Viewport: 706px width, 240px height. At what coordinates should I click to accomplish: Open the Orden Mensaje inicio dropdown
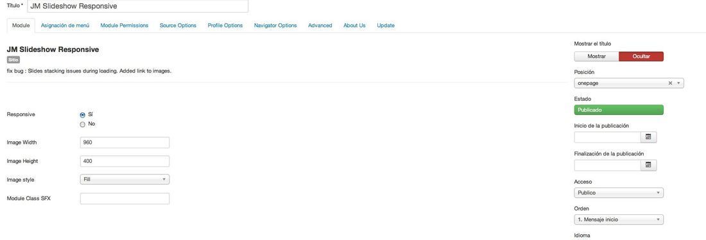(x=619, y=219)
